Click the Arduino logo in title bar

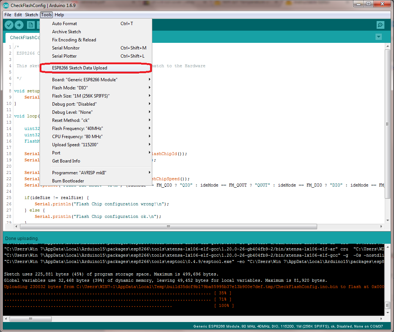[x=6, y=4]
